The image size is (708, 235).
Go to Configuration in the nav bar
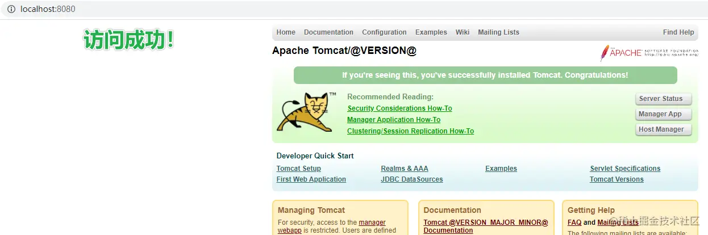pos(384,32)
